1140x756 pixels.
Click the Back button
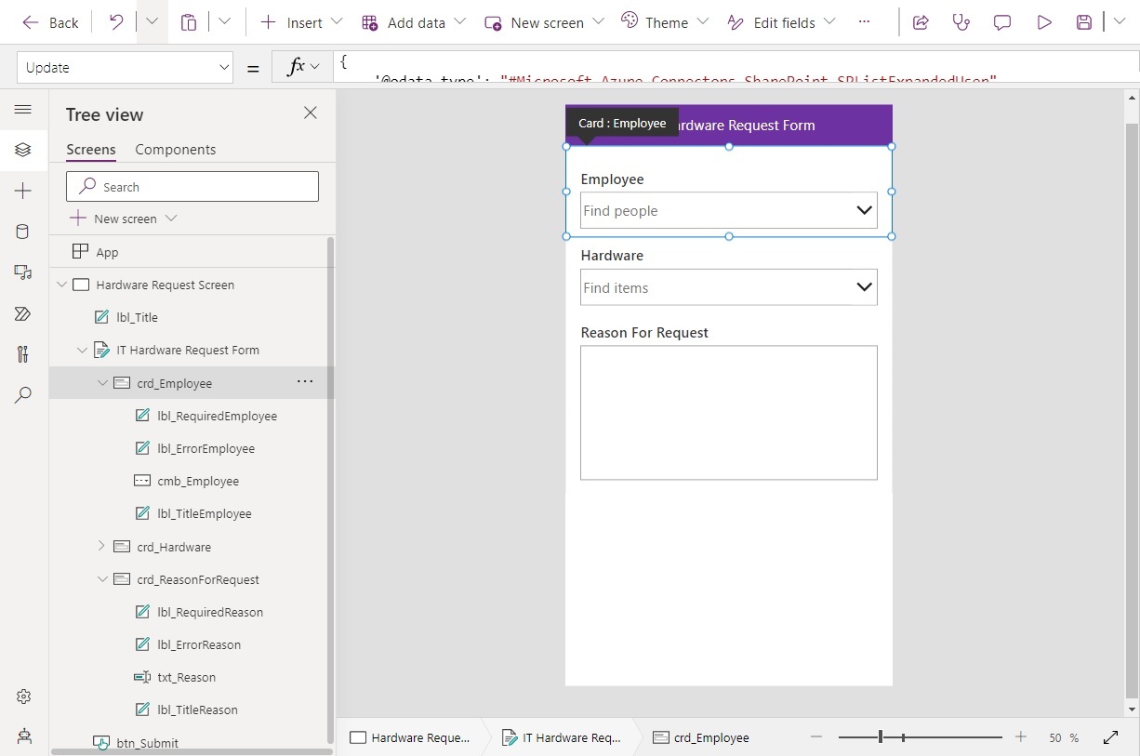(50, 21)
